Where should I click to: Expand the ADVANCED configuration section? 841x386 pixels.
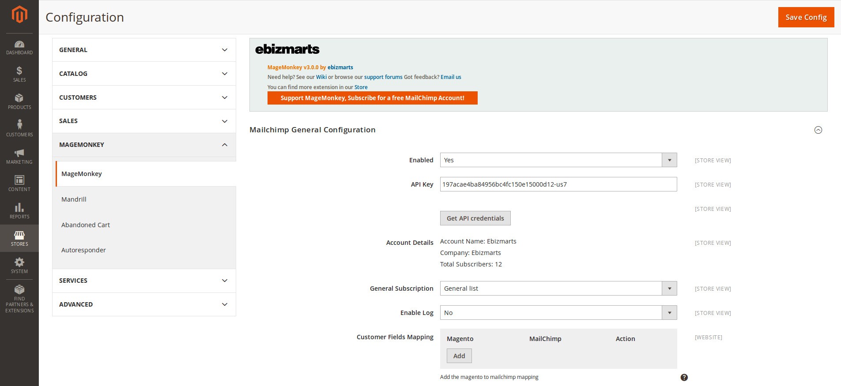[x=144, y=304]
